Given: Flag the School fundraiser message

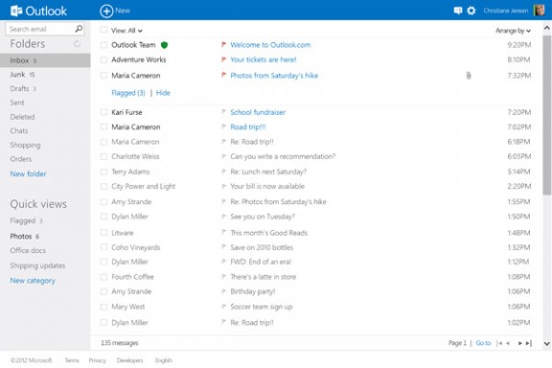Looking at the screenshot, I should coord(223,111).
